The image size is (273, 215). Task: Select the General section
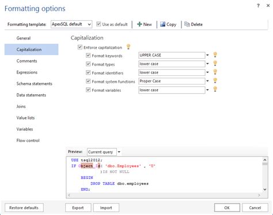pos(31,38)
